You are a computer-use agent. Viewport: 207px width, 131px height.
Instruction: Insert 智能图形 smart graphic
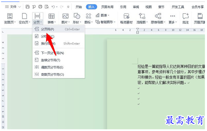[x=105, y=22]
